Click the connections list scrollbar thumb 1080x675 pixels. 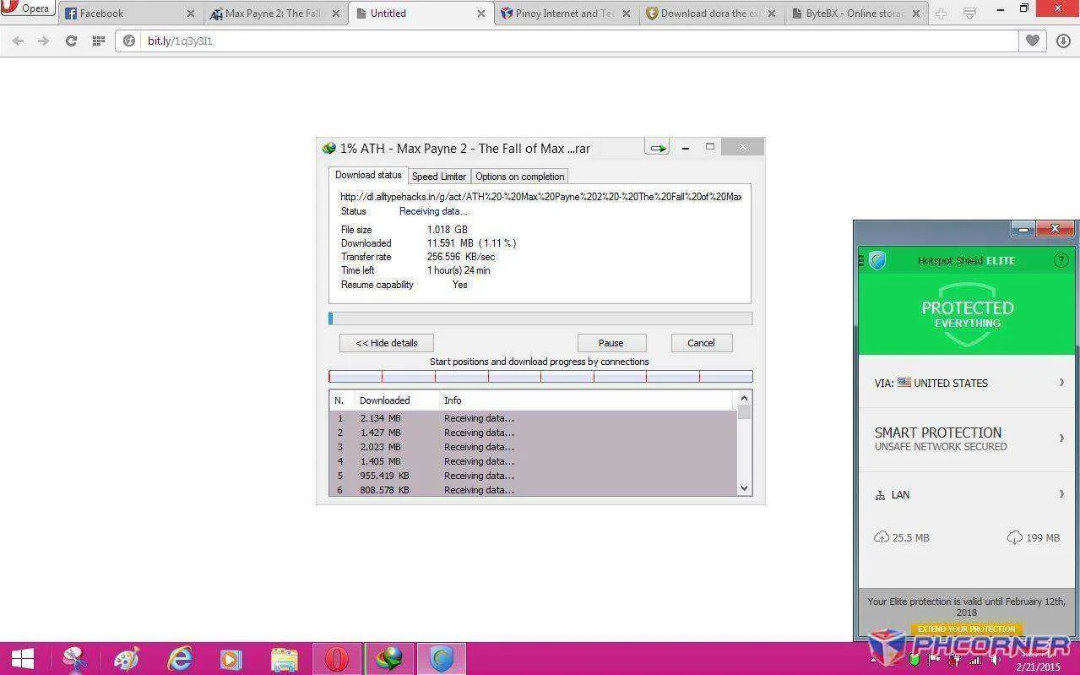coord(744,412)
